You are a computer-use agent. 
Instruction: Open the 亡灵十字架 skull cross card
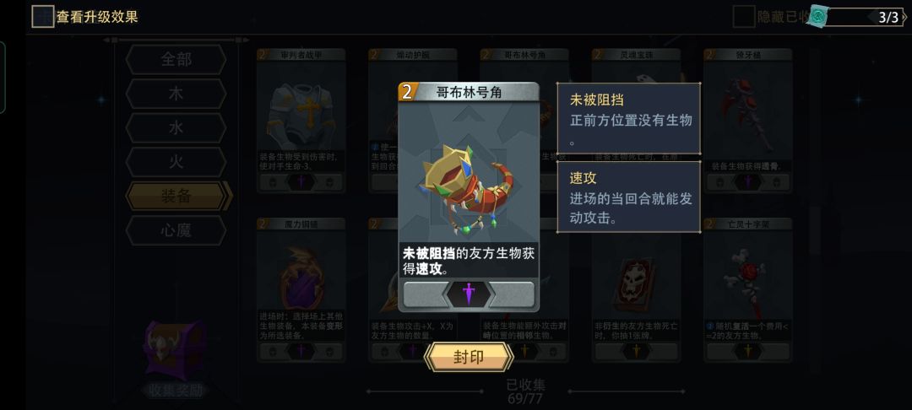(748, 289)
